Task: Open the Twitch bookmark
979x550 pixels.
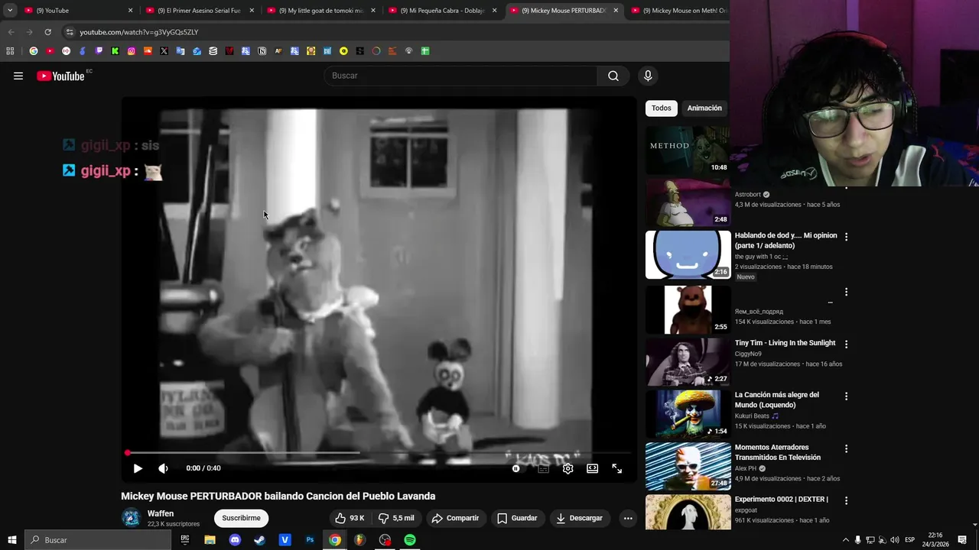Action: tap(99, 51)
